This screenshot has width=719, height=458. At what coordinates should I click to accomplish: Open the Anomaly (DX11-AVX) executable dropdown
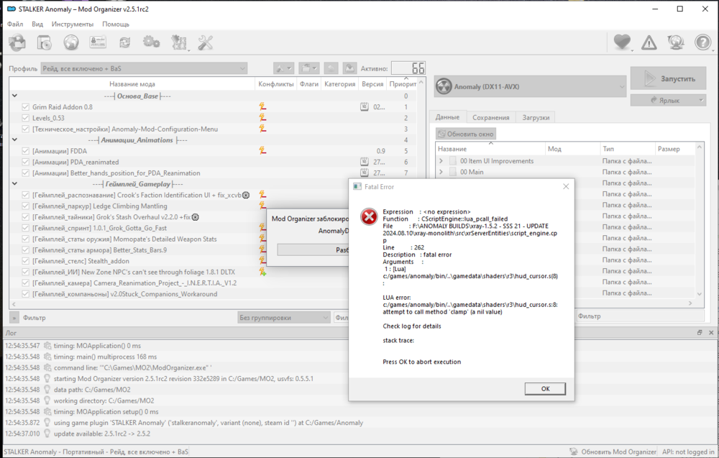point(530,86)
